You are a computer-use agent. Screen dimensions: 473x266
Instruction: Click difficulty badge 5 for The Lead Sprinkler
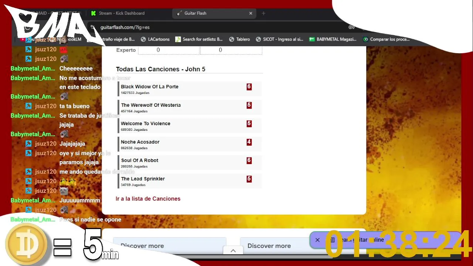[x=249, y=179]
